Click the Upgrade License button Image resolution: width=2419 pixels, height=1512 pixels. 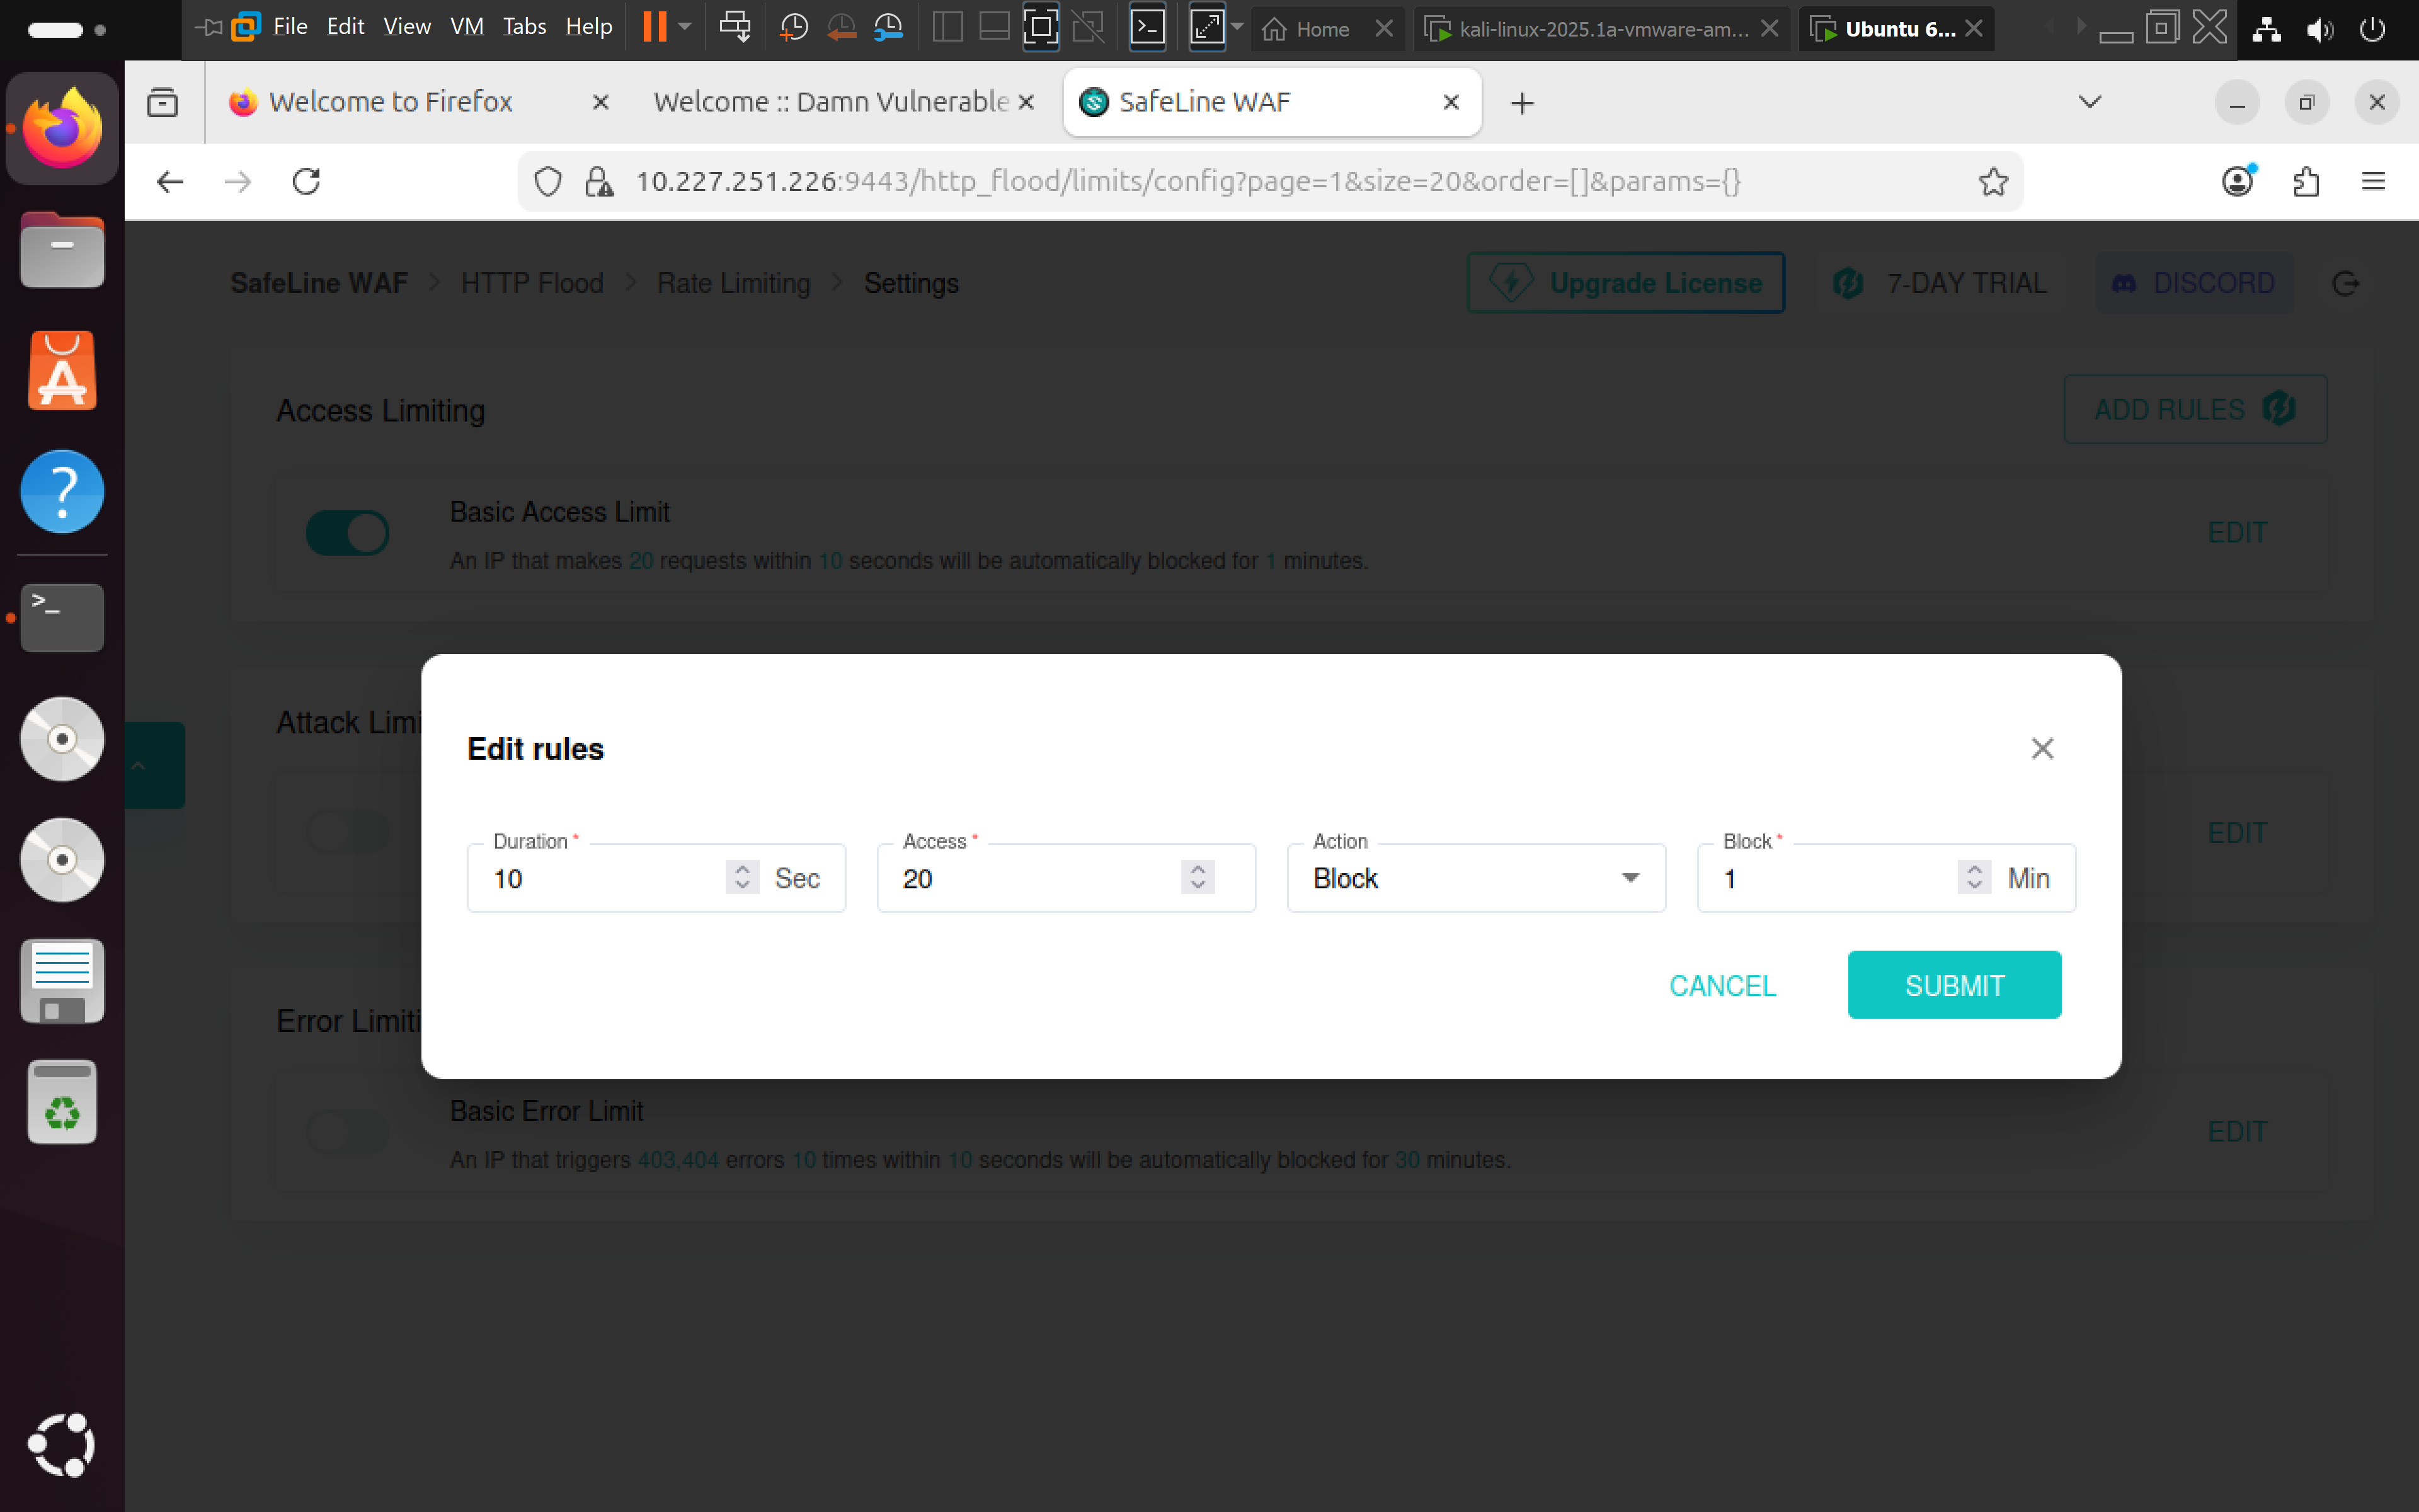pyautogui.click(x=1625, y=283)
